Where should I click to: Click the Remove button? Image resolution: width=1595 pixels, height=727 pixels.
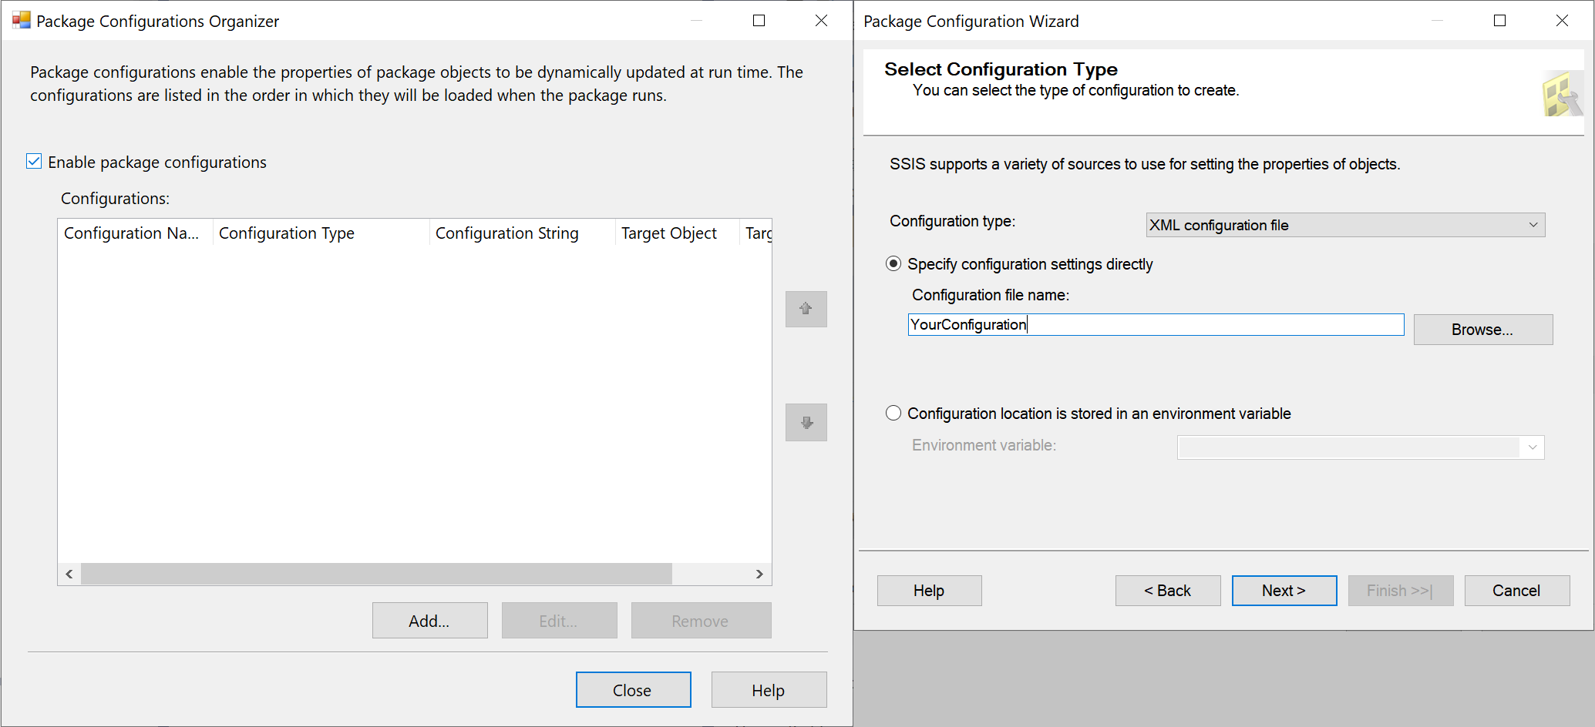coord(701,620)
